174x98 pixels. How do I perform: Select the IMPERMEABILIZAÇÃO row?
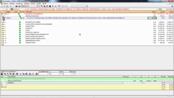(87, 41)
